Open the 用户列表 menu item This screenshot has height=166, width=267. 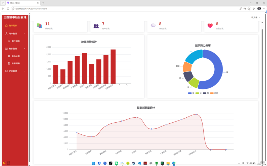tap(15, 41)
